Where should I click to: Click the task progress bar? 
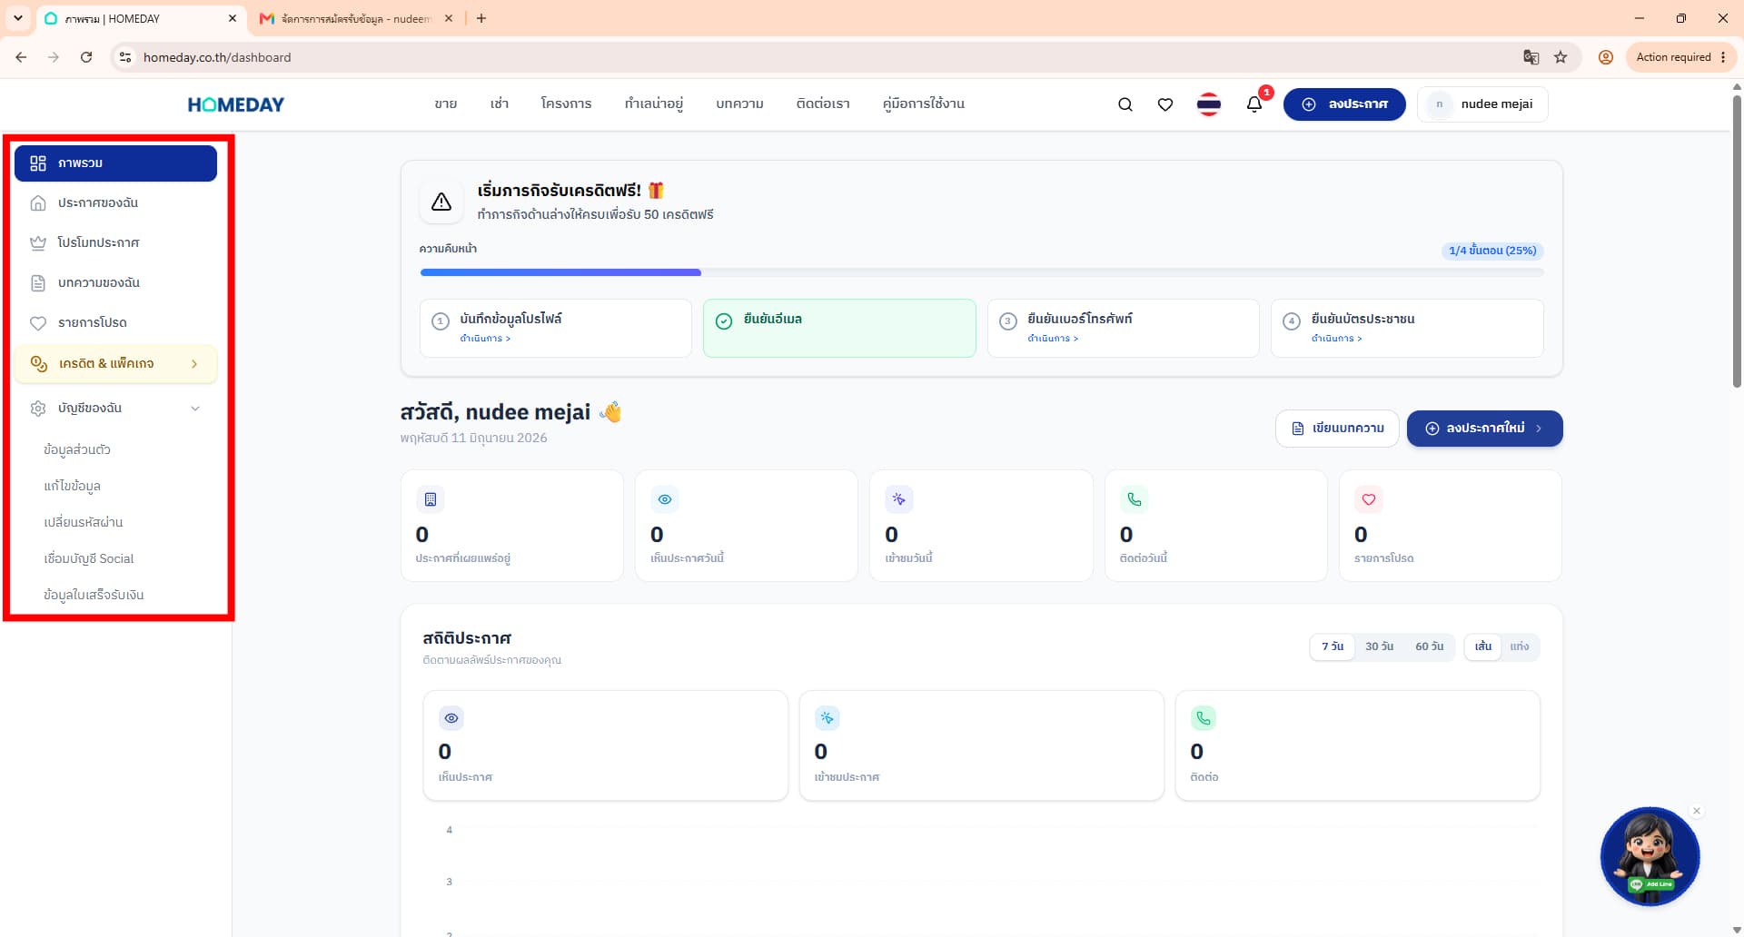(982, 272)
